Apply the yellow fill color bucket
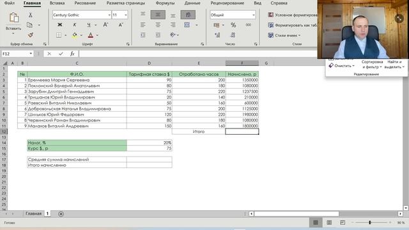The width and height of the screenshot is (409, 230). tap(75, 35)
